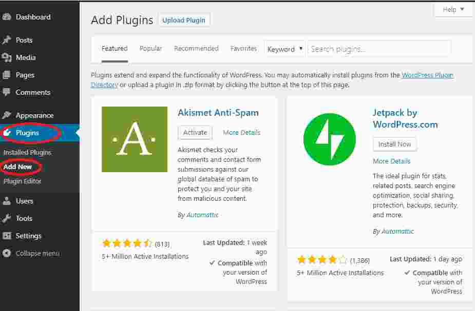Image resolution: width=475 pixels, height=311 pixels.
Task: Open the Posts menu item
Action: point(24,40)
